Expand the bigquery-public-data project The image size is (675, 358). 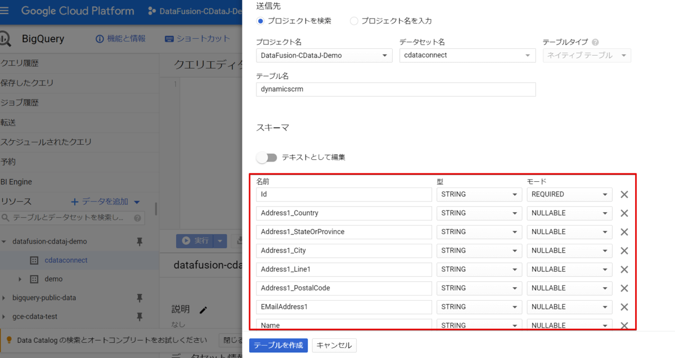4,298
